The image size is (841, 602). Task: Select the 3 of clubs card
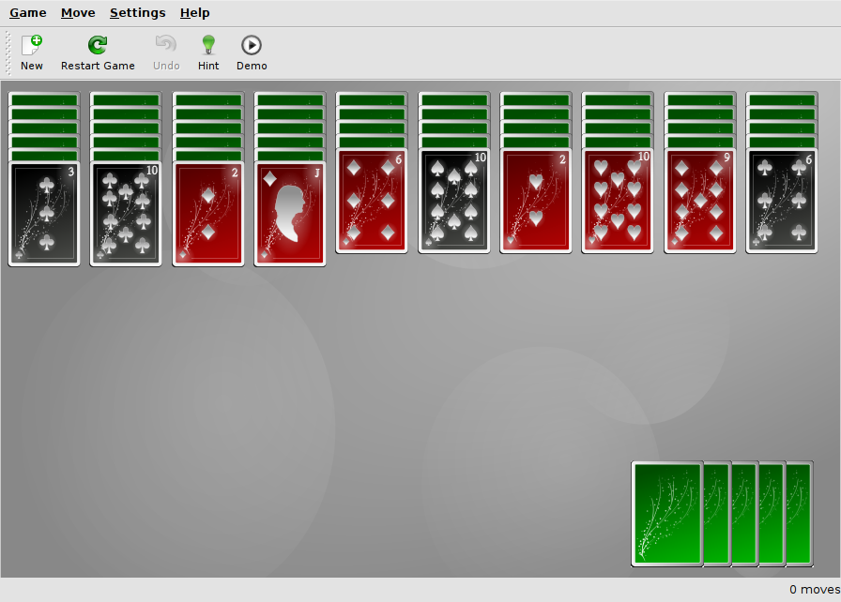point(44,214)
